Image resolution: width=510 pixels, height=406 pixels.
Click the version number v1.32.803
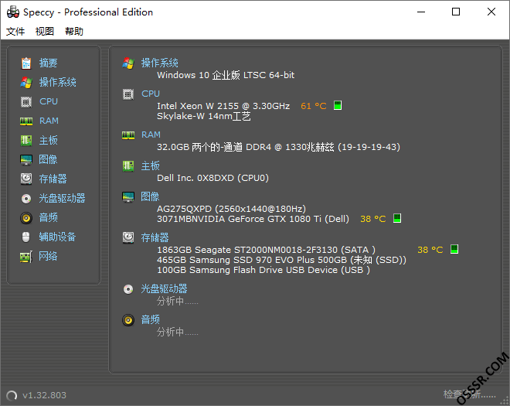[x=44, y=395]
